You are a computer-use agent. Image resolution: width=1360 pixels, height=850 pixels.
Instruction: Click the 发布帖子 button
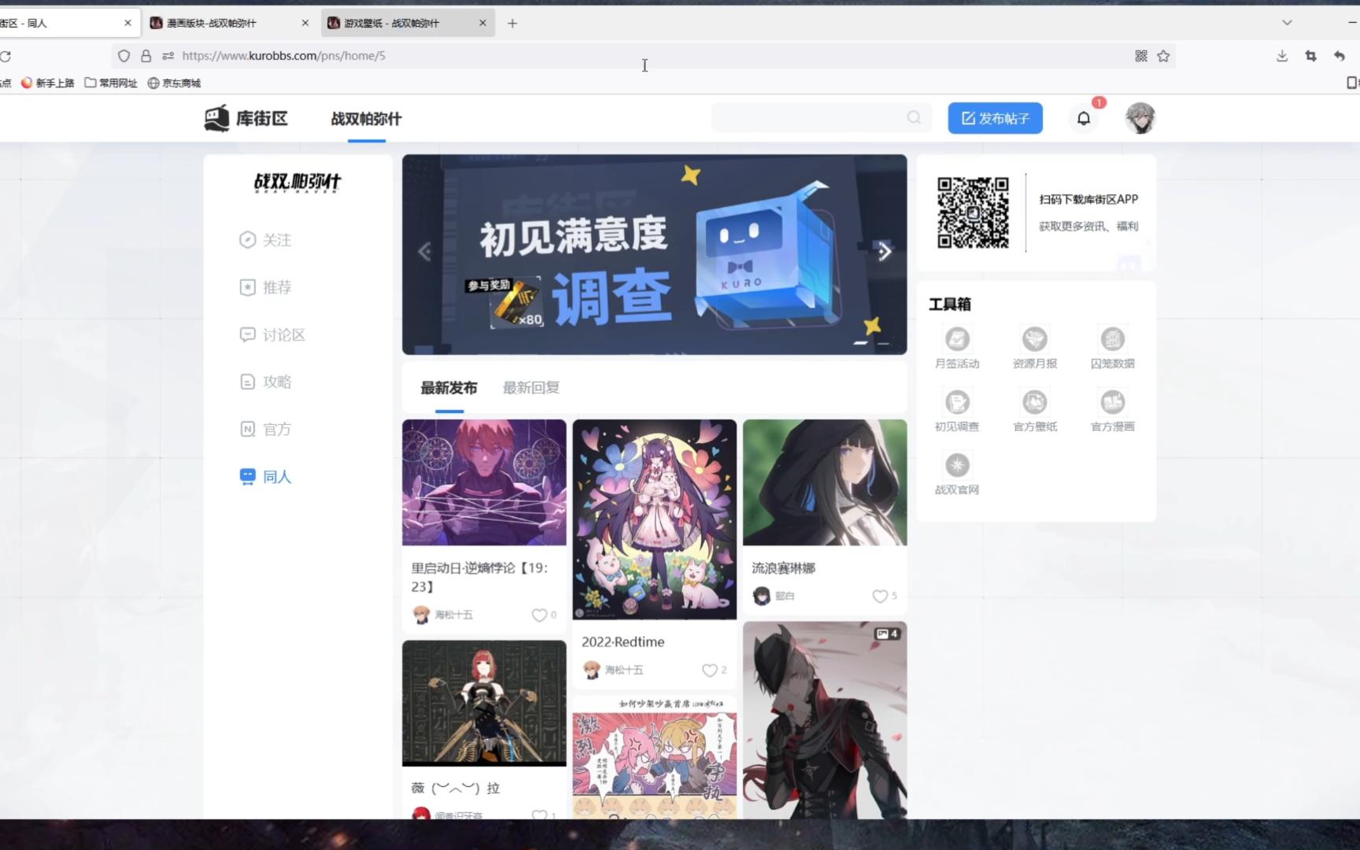tap(995, 118)
